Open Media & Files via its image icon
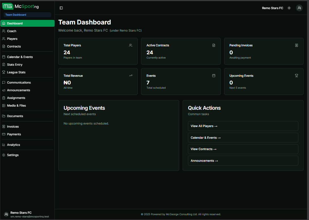 point(4,105)
